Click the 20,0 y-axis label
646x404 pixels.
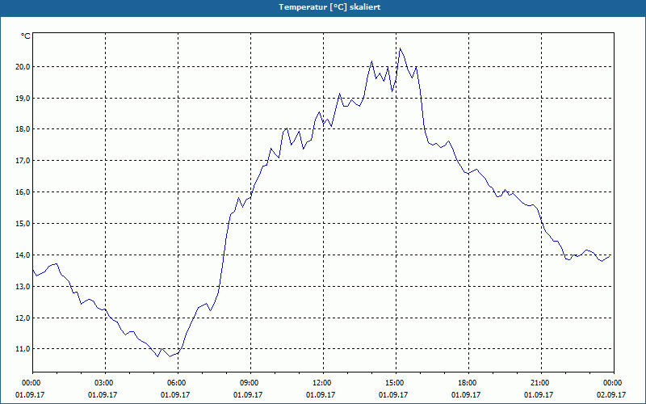pyautogui.click(x=23, y=66)
